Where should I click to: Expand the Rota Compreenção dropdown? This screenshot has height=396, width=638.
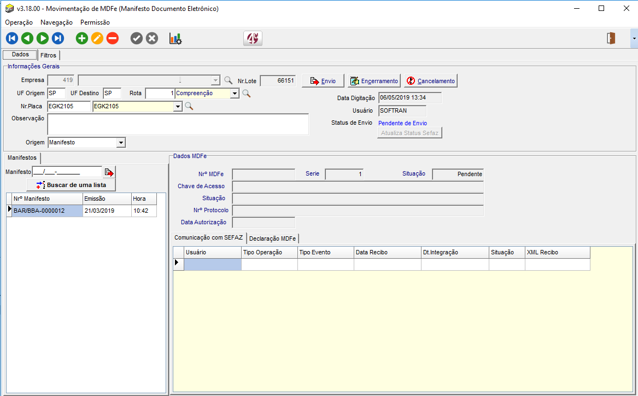[235, 94]
